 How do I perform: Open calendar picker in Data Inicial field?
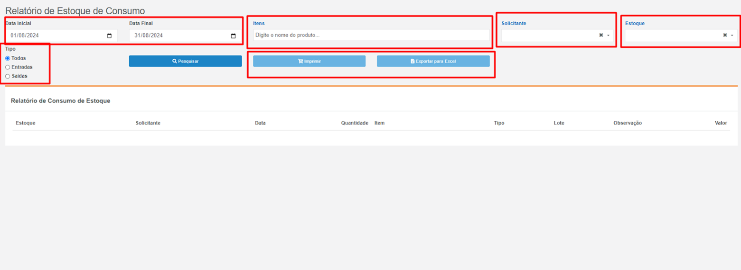click(x=110, y=36)
